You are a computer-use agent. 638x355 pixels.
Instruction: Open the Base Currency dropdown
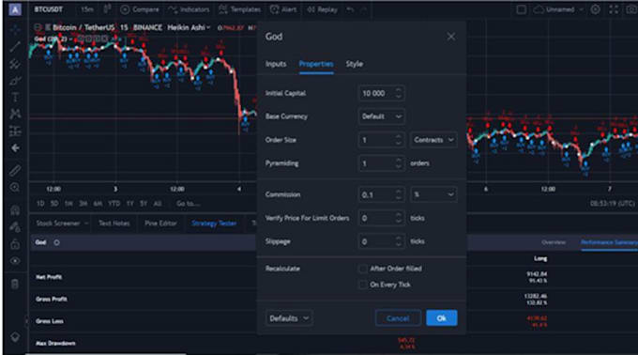382,116
